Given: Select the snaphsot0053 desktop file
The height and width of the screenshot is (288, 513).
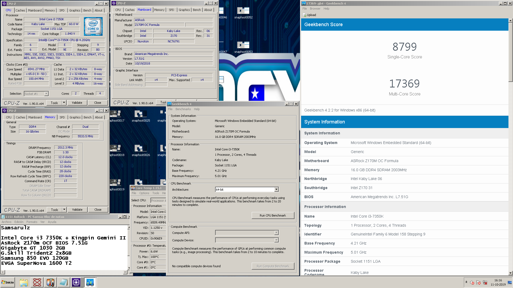Looking at the screenshot, I should pos(243,47).
